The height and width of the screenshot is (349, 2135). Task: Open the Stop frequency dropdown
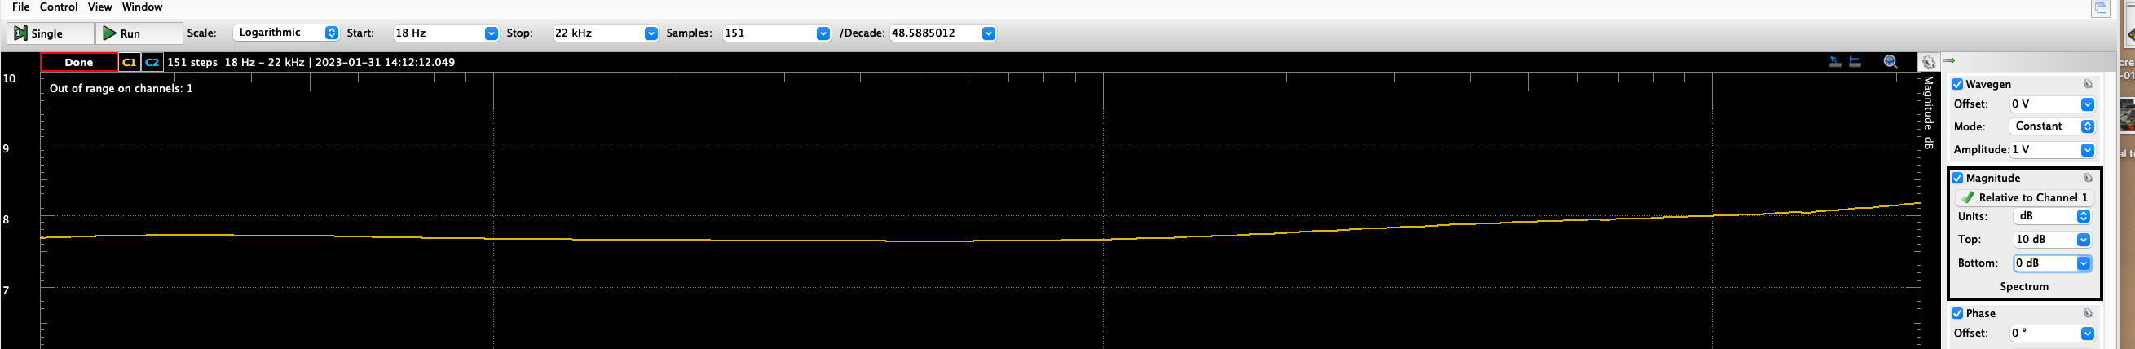(x=651, y=33)
